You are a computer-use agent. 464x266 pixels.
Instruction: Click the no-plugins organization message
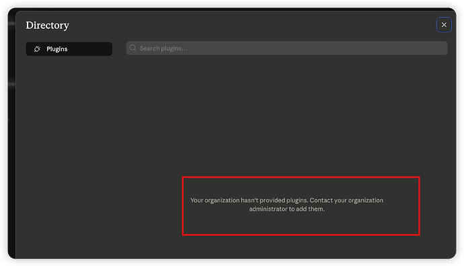[x=286, y=205]
